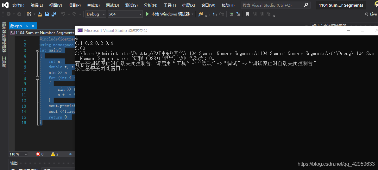378x170 pixels.
Task: Open the New Project dropdown arrow
Action: tap(35, 14)
